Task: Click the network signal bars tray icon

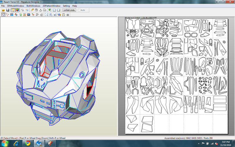Action: coord(212,143)
